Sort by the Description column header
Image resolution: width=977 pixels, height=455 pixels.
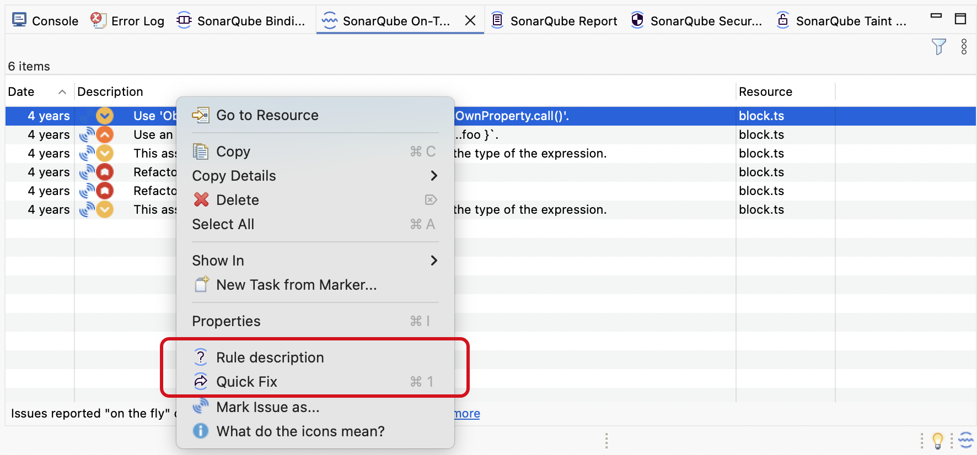tap(110, 91)
